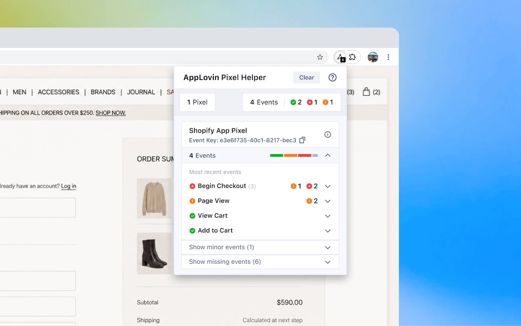Open the Extensions puzzle-piece menu
Viewport: 521px width, 326px height.
[x=352, y=57]
